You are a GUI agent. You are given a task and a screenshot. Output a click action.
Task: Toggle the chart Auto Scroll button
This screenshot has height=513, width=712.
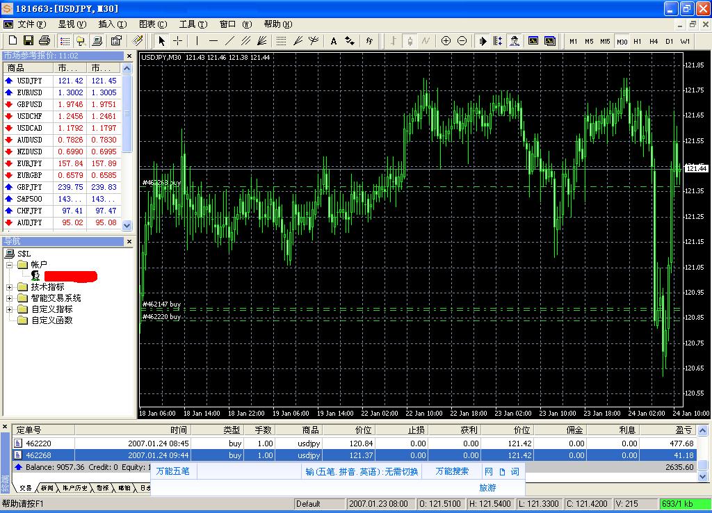pyautogui.click(x=483, y=41)
